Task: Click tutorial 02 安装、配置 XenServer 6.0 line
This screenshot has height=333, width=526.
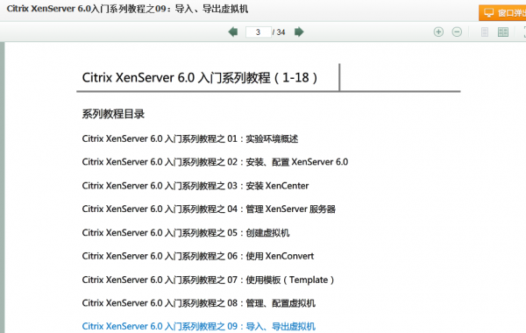Action: pos(215,162)
